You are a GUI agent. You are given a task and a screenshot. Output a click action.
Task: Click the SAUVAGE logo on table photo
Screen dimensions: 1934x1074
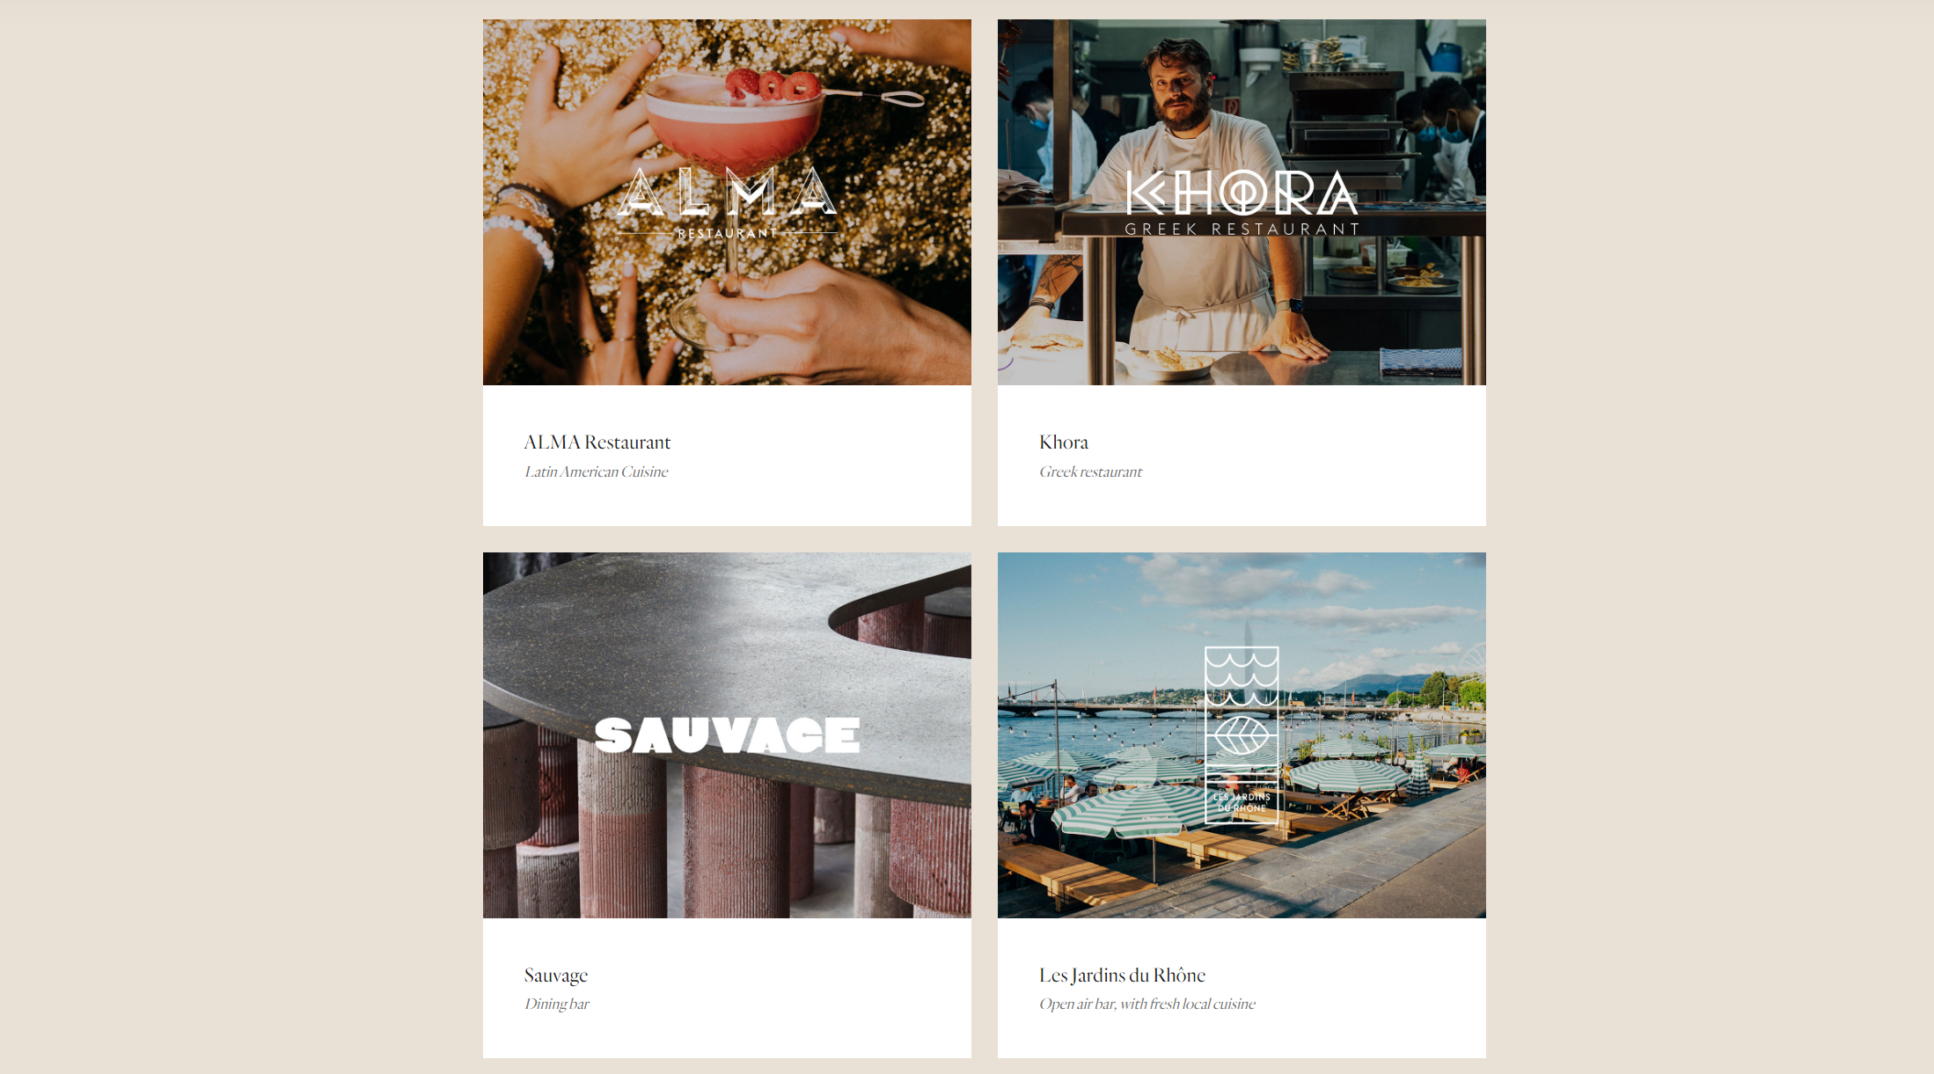pos(727,735)
